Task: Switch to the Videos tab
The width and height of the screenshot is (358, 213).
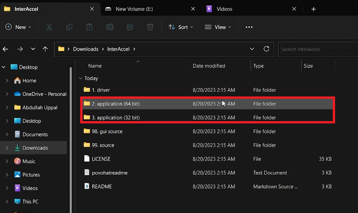Action: (x=224, y=9)
